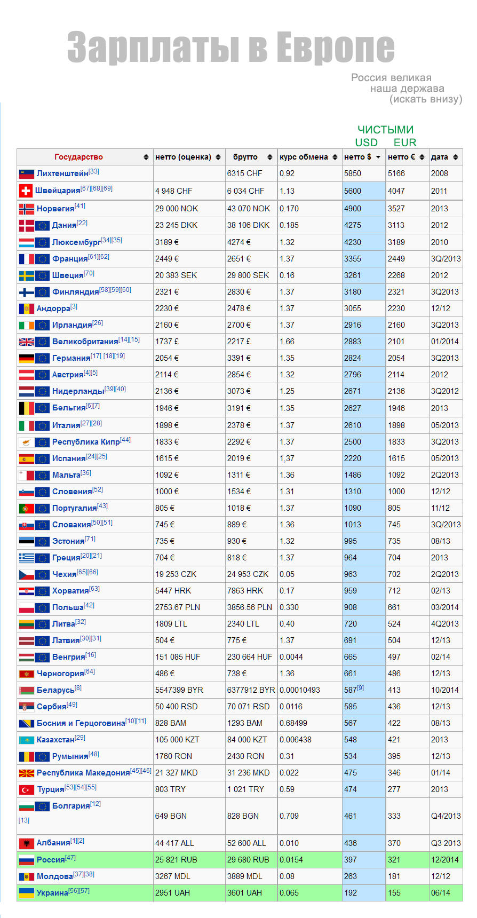The width and height of the screenshot is (477, 918).
Task: Sort by курс обмена column arrows
Action: pos(335,157)
